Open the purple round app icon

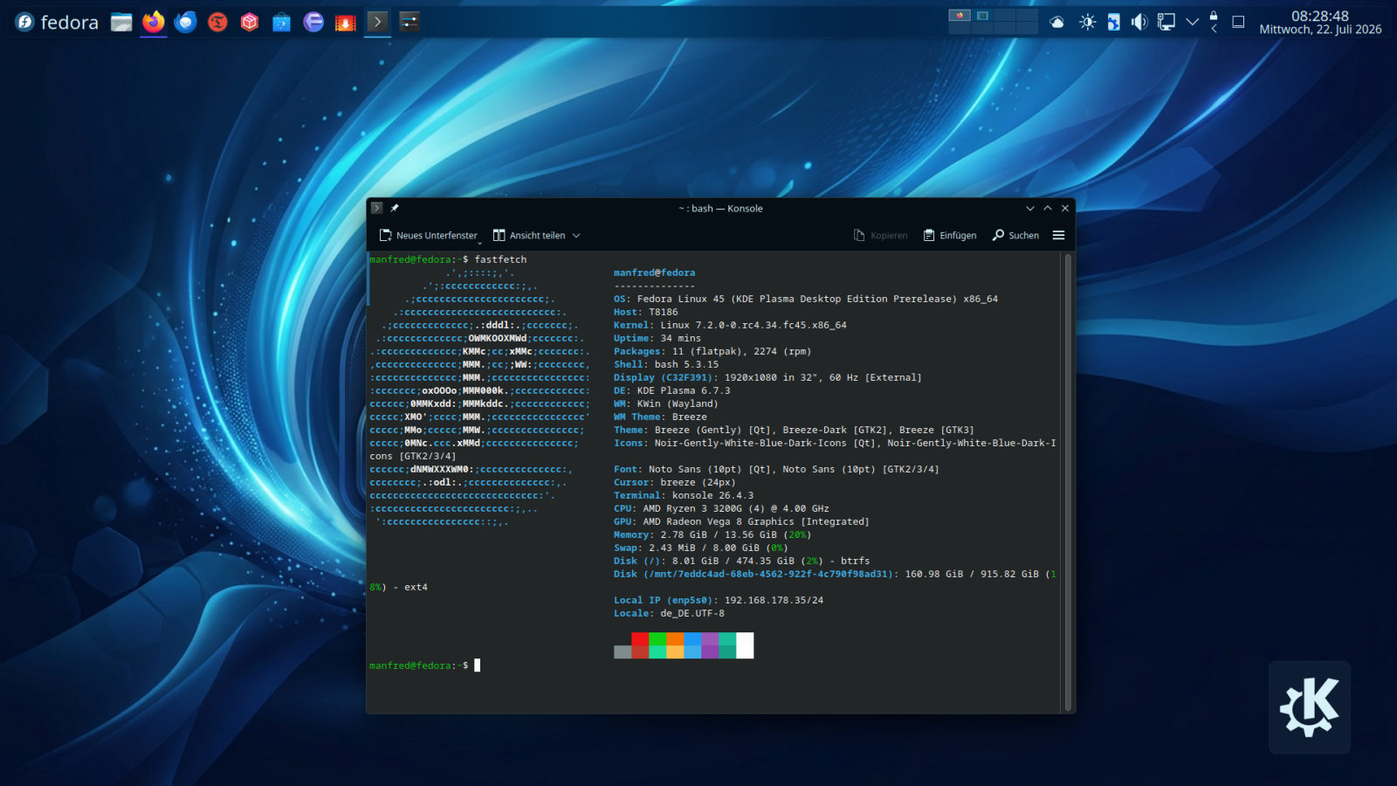pyautogui.click(x=313, y=22)
